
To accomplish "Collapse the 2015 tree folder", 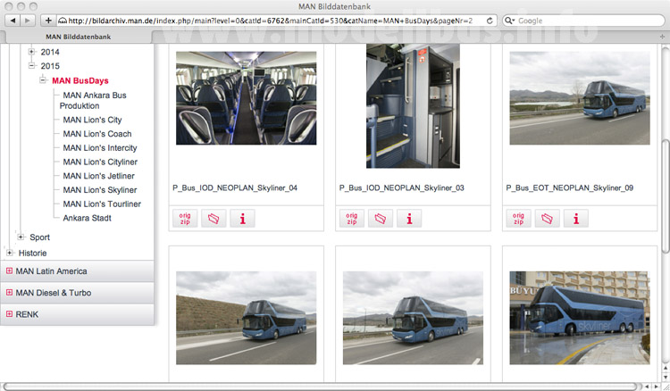I will 31,66.
